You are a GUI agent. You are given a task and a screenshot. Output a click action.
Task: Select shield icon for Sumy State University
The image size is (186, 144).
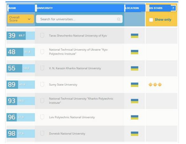42,85
